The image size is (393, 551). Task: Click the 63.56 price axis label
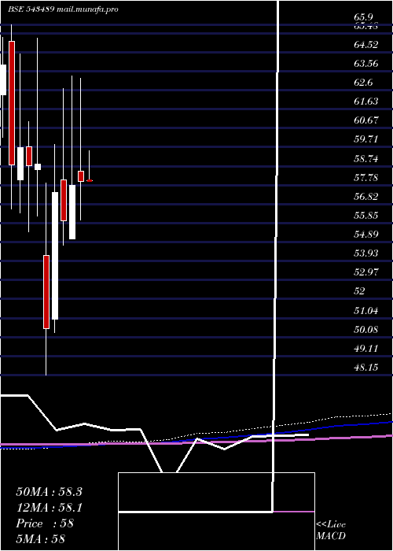366,64
